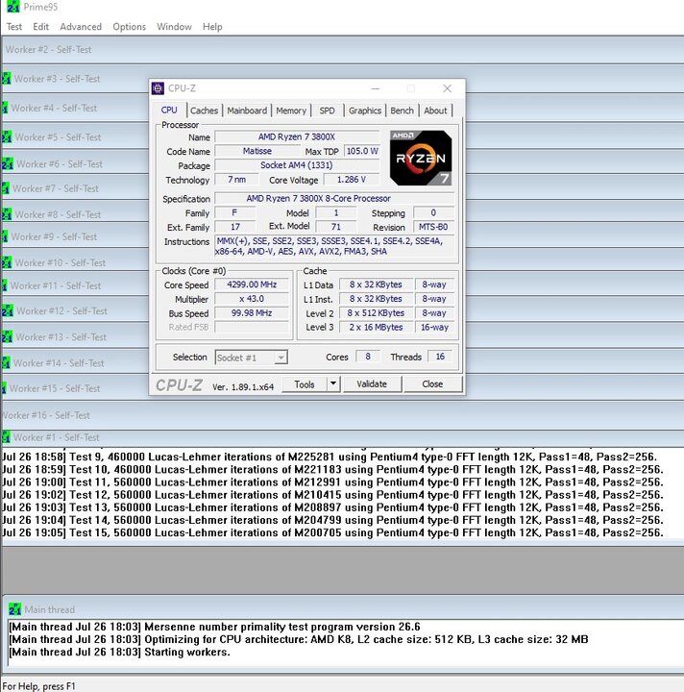Image resolution: width=684 pixels, height=692 pixels.
Task: Open the Advanced menu in Prime95
Action: (81, 27)
